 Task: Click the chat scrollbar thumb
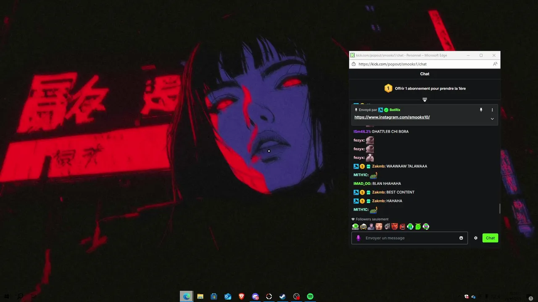[499, 208]
